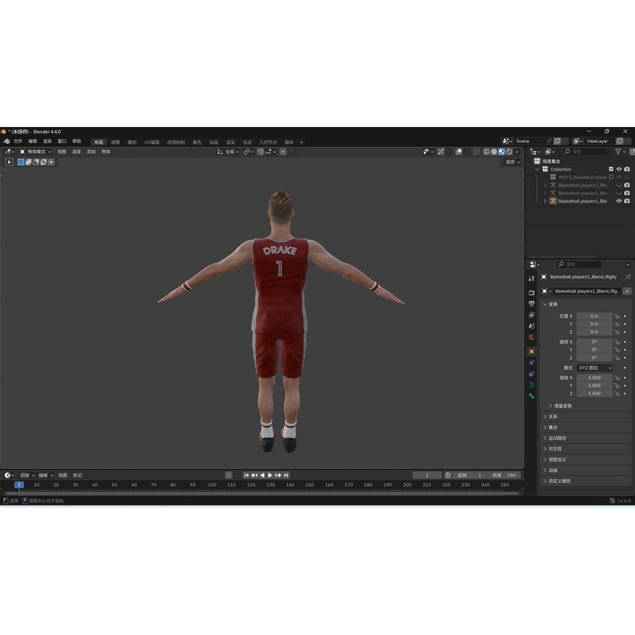
Task: Open the 编辑 edit menu
Action: coord(33,141)
